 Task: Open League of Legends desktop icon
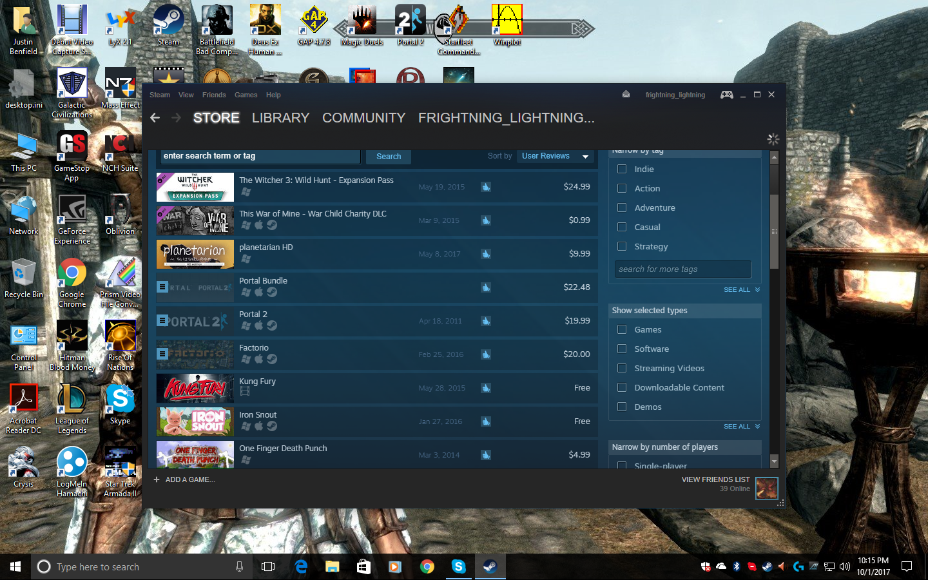[x=72, y=409]
